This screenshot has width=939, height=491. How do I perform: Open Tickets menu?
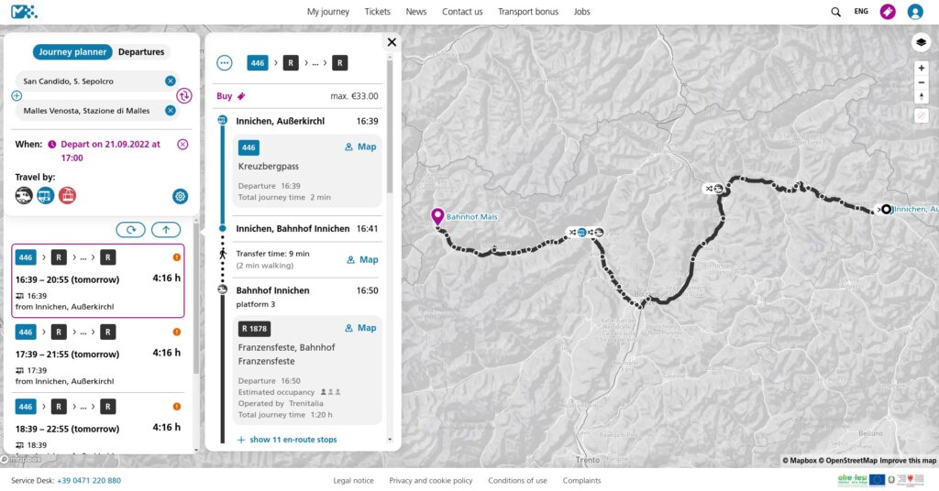(x=377, y=11)
